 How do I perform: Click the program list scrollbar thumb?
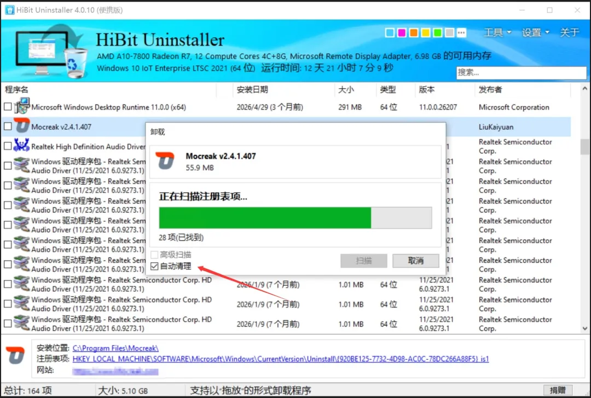[x=584, y=147]
